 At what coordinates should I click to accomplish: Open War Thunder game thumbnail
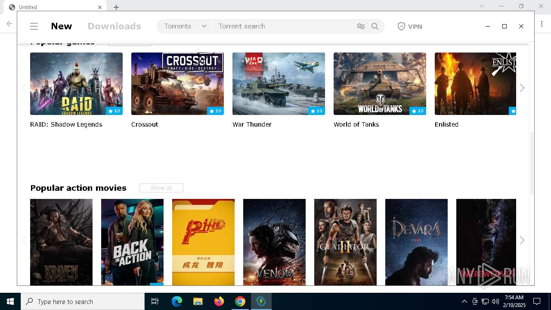pyautogui.click(x=279, y=84)
